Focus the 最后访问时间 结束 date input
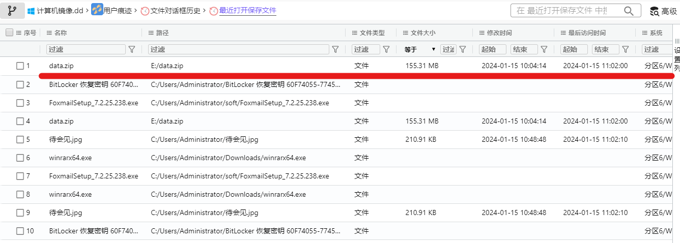 click(606, 49)
